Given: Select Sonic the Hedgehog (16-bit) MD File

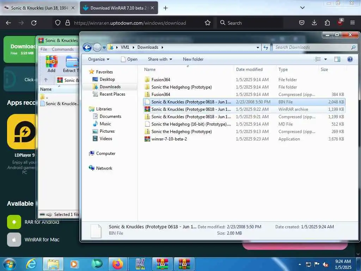Looking at the screenshot, I should click(244, 124).
